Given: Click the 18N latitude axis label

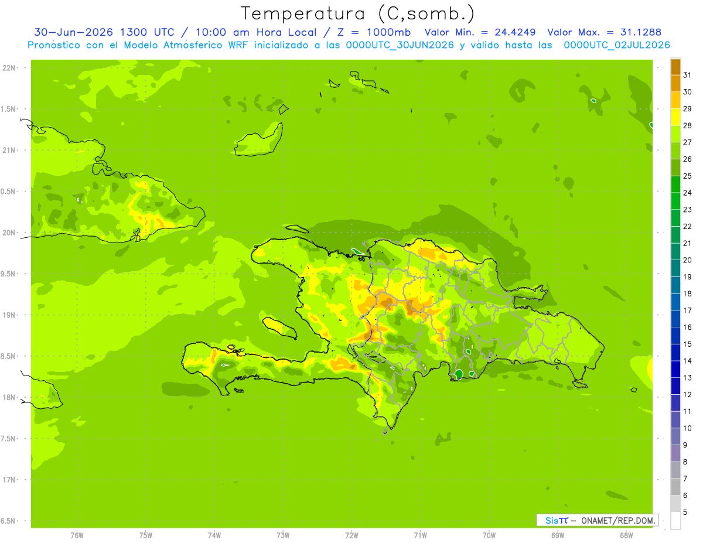Looking at the screenshot, I should click(9, 397).
